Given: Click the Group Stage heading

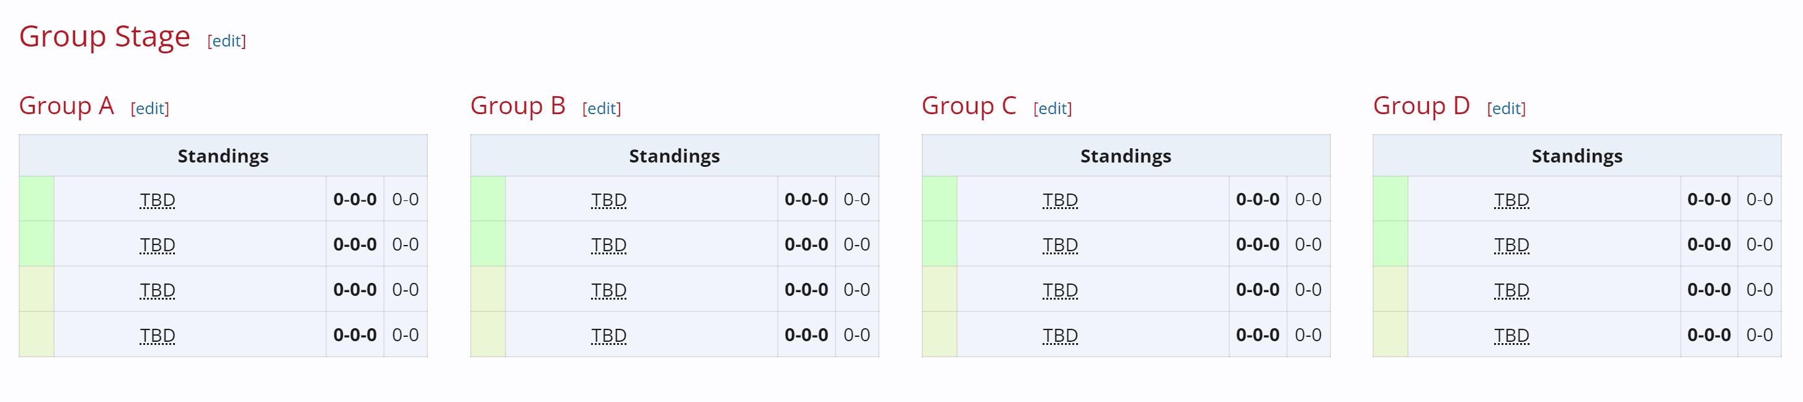Looking at the screenshot, I should coord(105,37).
